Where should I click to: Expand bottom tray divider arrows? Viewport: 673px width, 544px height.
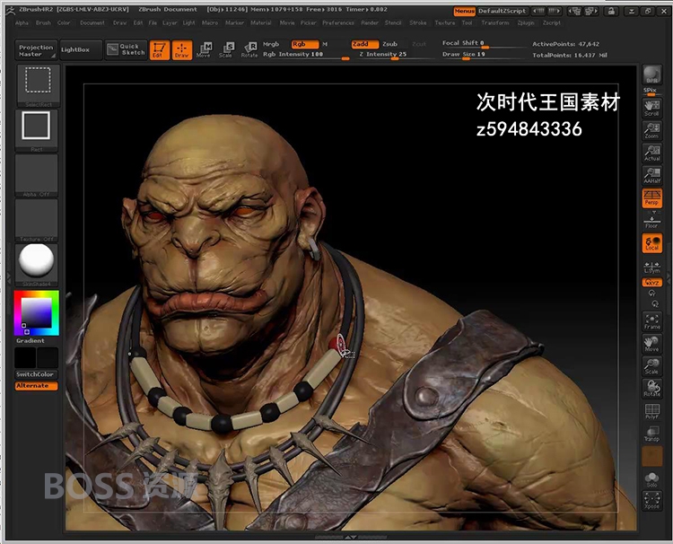click(351, 536)
